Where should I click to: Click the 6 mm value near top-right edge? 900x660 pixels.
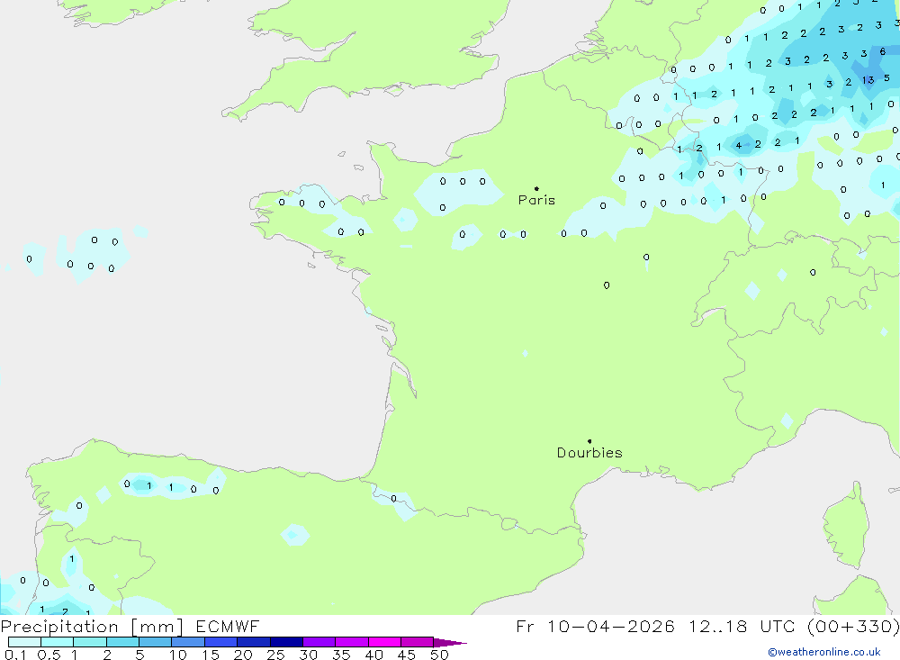click(883, 52)
